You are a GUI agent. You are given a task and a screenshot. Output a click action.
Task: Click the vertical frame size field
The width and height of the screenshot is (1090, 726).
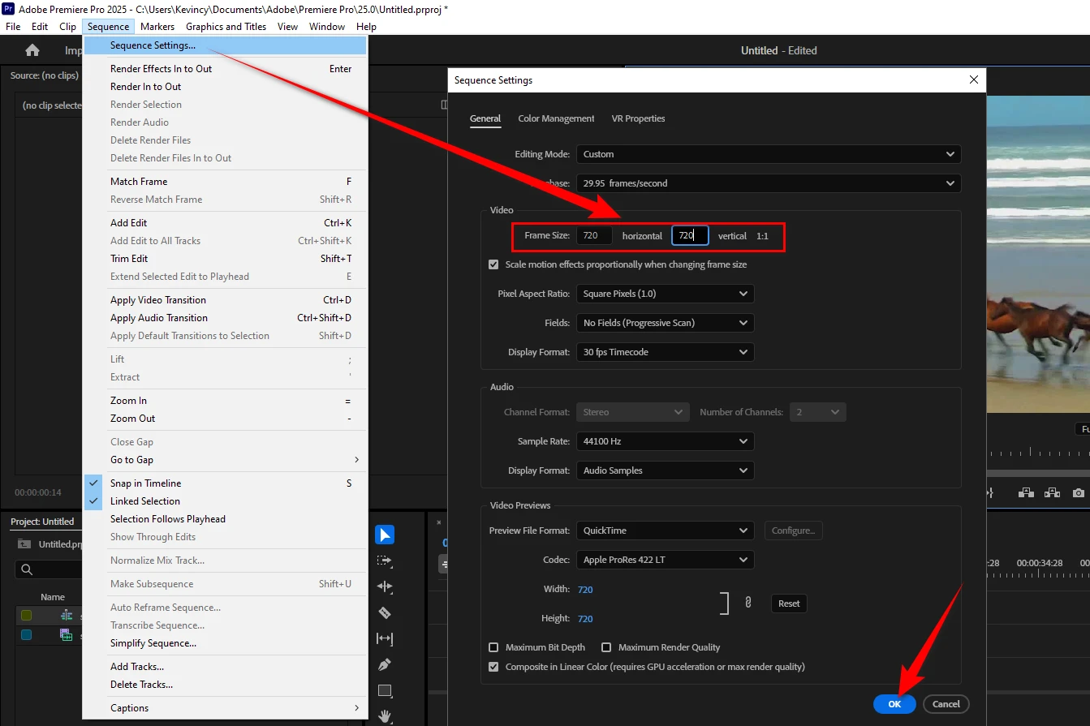pyautogui.click(x=690, y=235)
